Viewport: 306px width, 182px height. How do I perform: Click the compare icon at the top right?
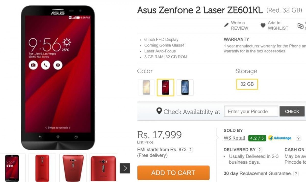coord(301,26)
